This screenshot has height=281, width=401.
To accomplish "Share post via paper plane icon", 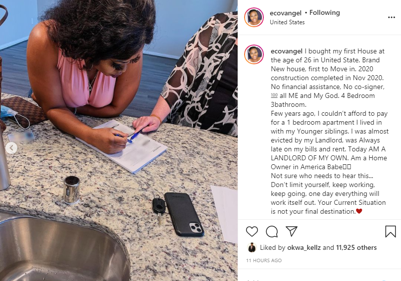I will point(292,231).
